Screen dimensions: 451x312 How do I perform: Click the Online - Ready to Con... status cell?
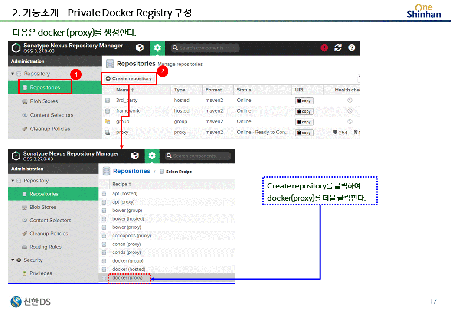[x=263, y=132]
